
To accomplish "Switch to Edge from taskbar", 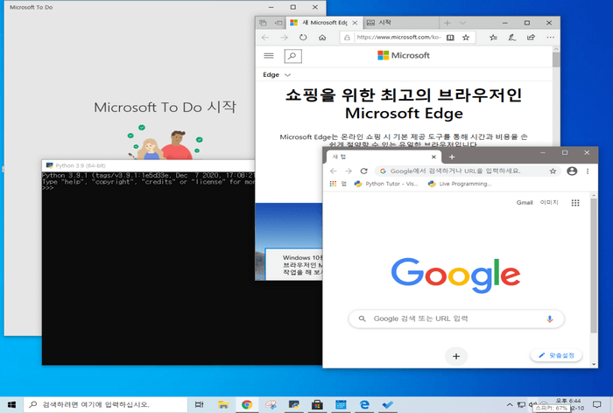I will pos(364,405).
